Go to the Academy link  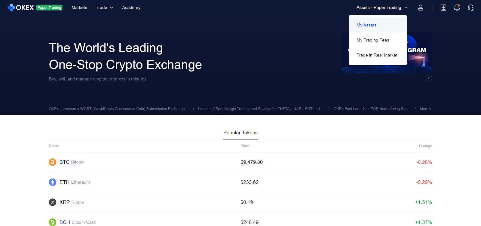coord(131,8)
